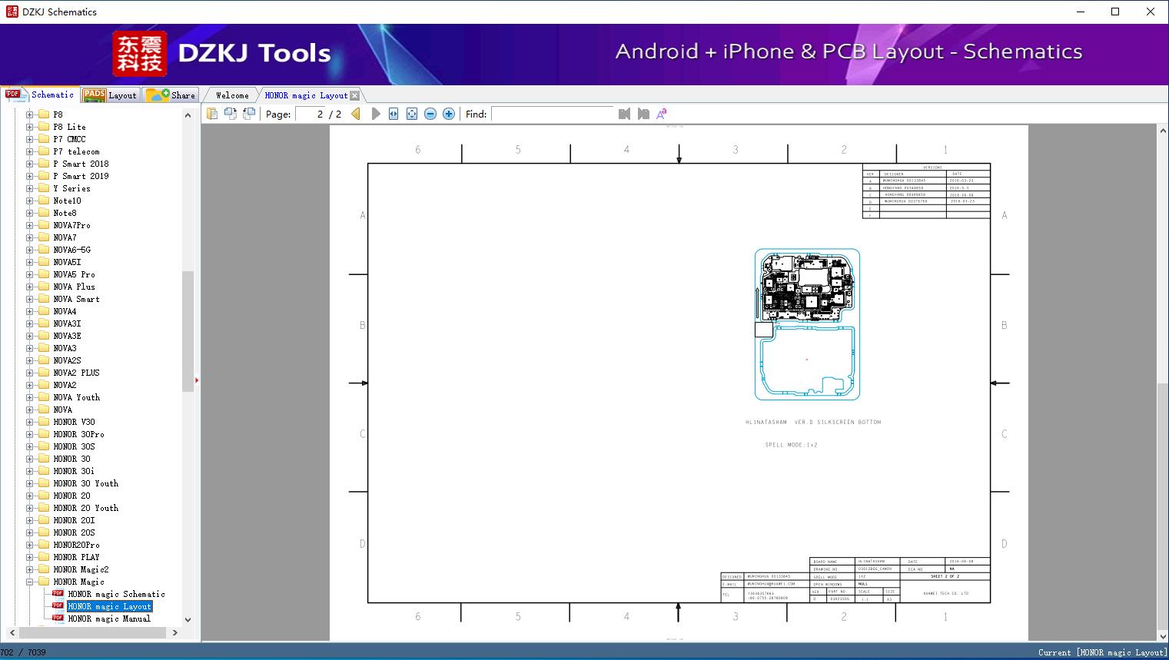The image size is (1169, 660).
Task: Expand the HONOR V30 folder
Action: (x=30, y=422)
